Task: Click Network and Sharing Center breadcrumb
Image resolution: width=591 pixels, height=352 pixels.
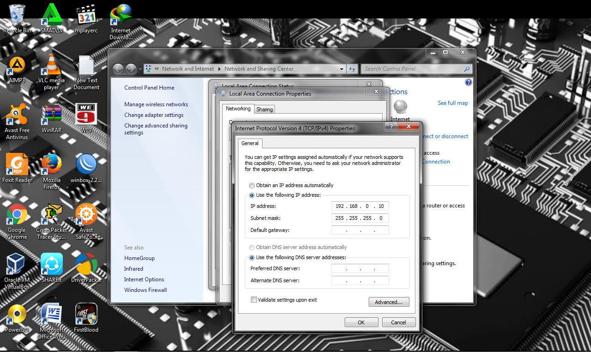Action: 259,69
